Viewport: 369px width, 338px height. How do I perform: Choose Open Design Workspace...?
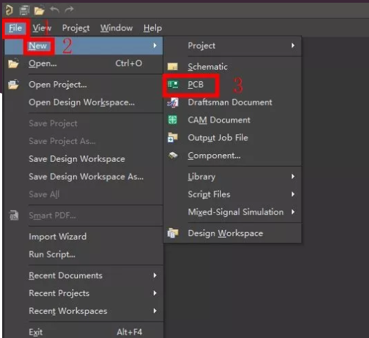(83, 103)
